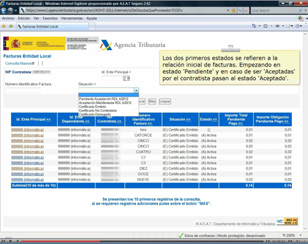Open the zoom level dropdown arrow in status bar

pos(301,235)
